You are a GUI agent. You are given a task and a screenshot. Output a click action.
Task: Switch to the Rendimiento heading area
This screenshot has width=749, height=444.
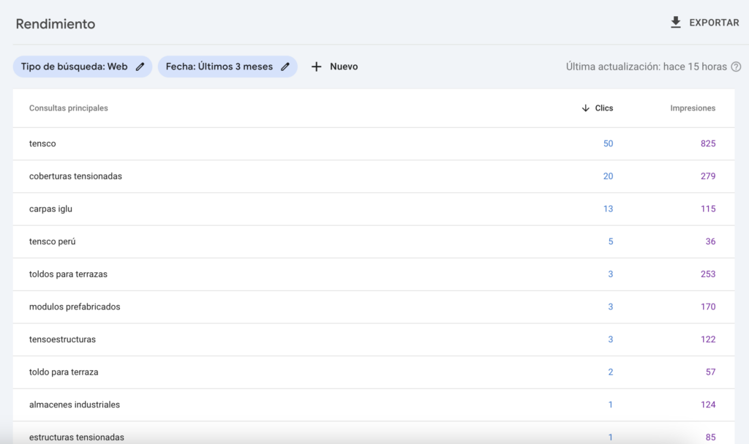[x=55, y=23]
